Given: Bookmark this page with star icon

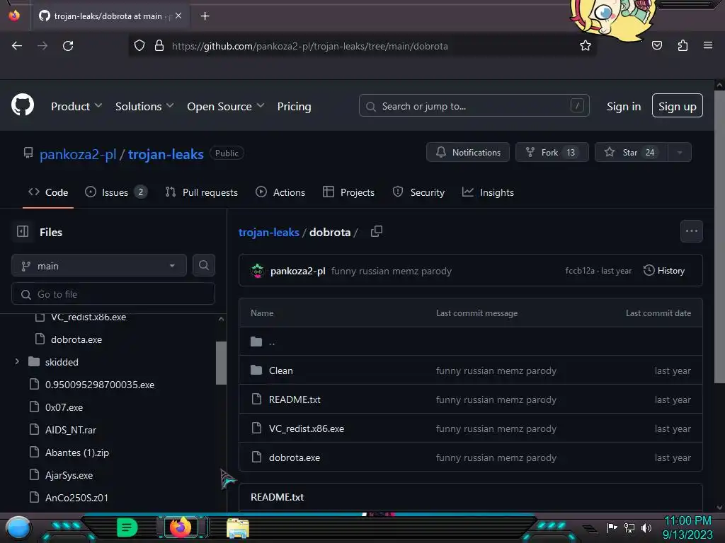Looking at the screenshot, I should tap(586, 46).
